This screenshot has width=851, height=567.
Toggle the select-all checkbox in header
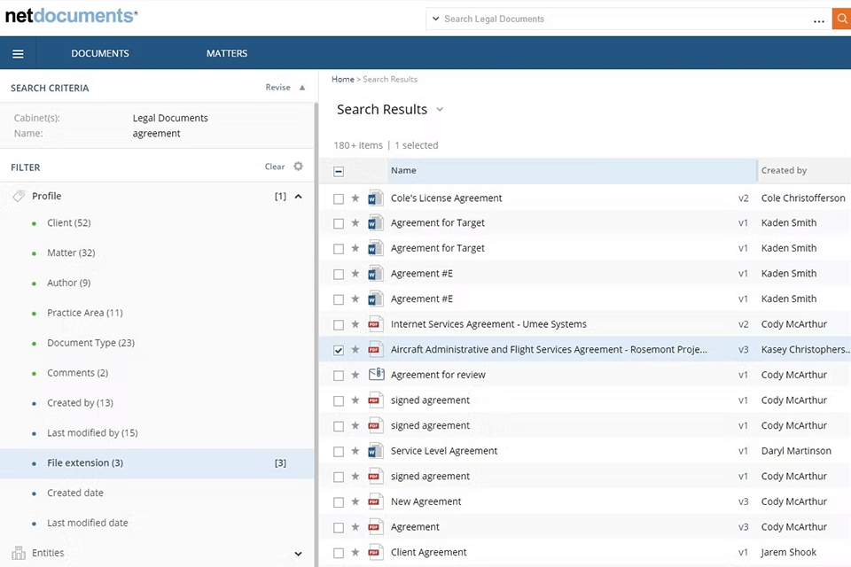(339, 172)
